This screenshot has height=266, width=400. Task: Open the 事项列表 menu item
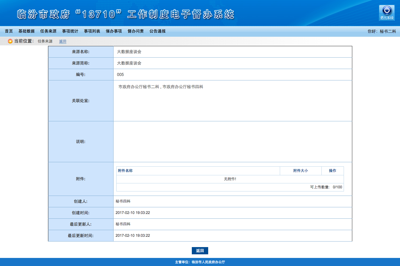(92, 31)
